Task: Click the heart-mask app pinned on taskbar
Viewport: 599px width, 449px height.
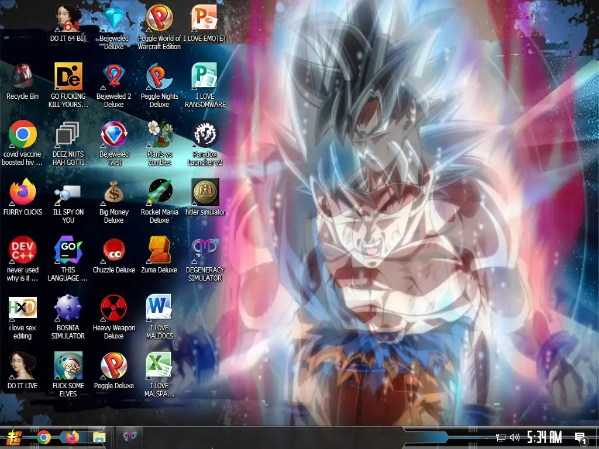Action: pos(129,436)
